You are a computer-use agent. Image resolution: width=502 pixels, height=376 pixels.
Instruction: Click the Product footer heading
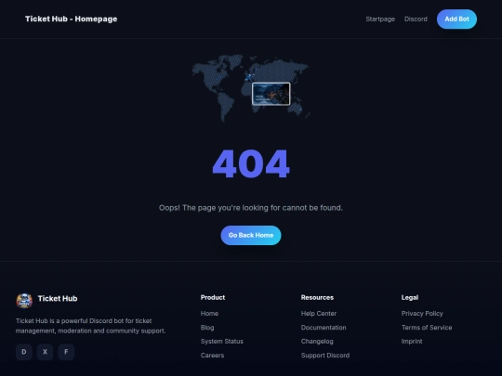pyautogui.click(x=213, y=297)
